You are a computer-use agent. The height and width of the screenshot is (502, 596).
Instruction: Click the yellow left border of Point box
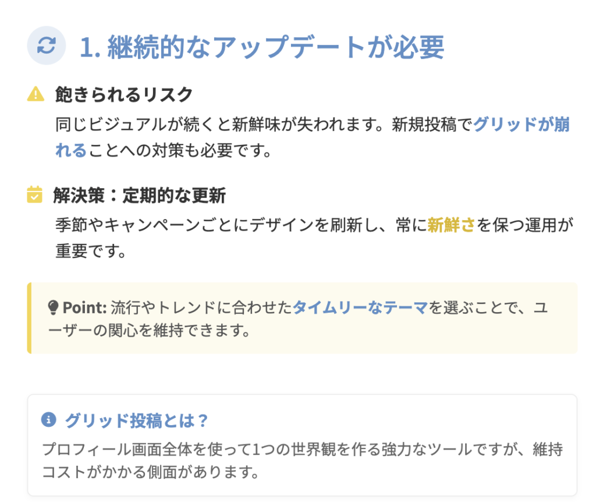[x=29, y=318]
